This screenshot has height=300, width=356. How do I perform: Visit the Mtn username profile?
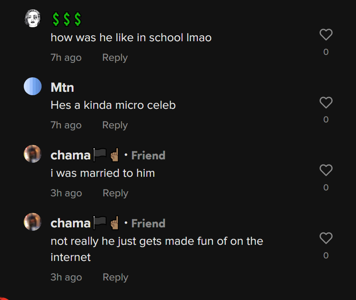click(62, 88)
